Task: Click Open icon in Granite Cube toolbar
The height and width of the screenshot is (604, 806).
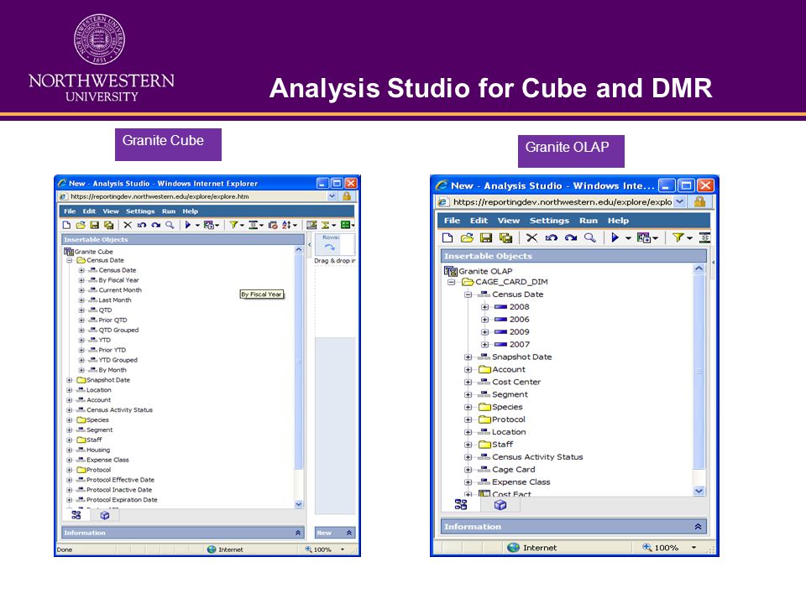Action: 81,225
